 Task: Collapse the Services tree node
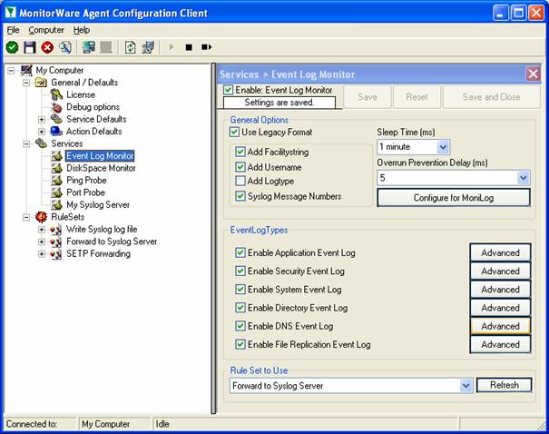click(27, 143)
